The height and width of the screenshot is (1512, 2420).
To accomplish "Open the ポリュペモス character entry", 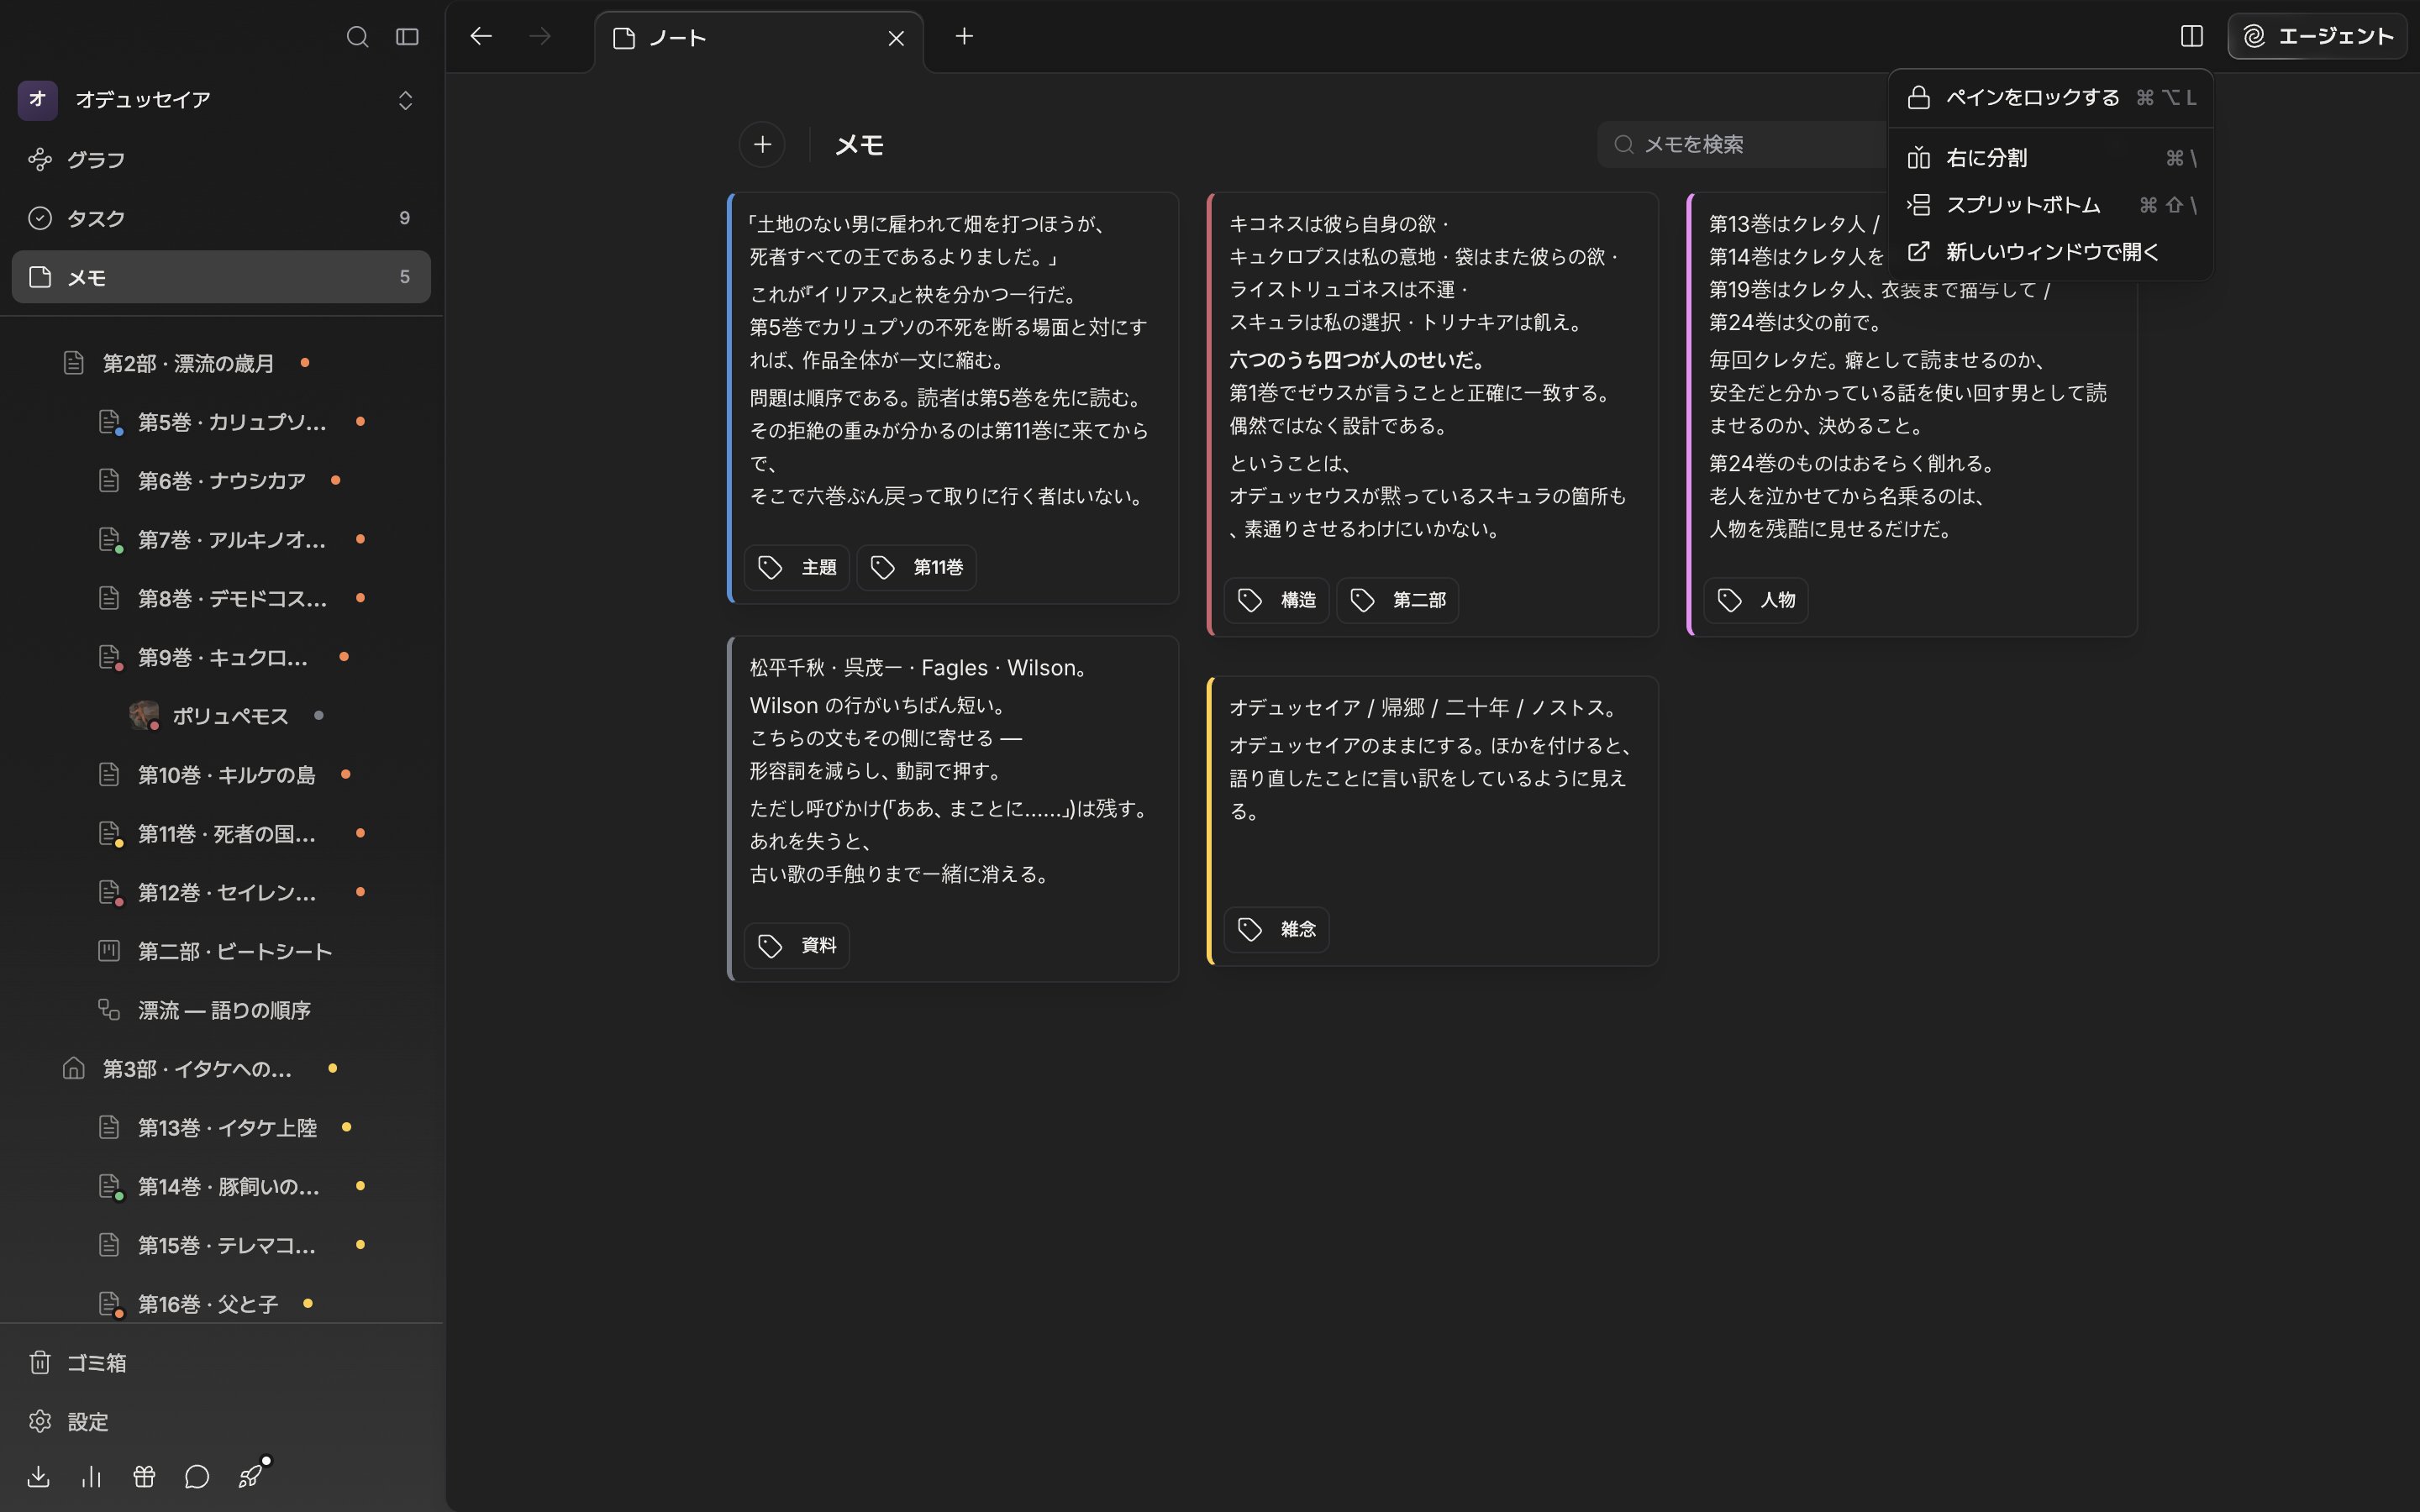I will pyautogui.click(x=230, y=716).
